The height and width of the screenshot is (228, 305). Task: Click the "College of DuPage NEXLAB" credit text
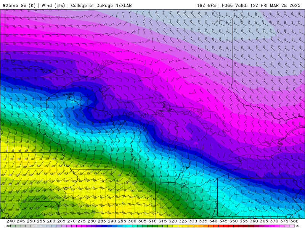point(101,5)
